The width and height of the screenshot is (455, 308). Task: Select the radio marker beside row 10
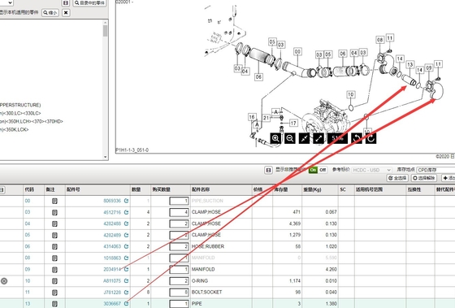pyautogui.click(x=4, y=281)
